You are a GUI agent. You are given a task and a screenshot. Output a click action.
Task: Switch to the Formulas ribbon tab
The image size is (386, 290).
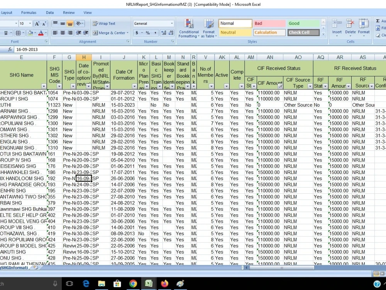point(29,12)
